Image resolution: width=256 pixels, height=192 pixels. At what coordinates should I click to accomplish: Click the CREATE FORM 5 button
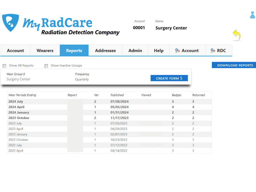[169, 78]
